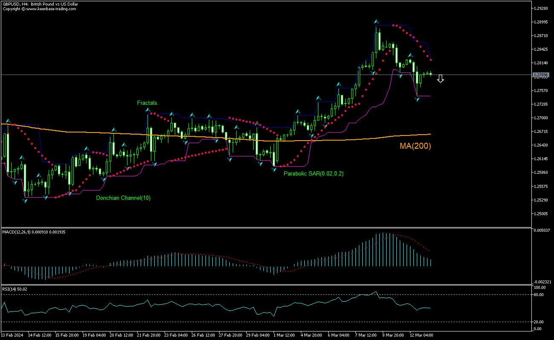Open the MA(200) label on the chart
The image size is (554, 340).
[x=415, y=146]
